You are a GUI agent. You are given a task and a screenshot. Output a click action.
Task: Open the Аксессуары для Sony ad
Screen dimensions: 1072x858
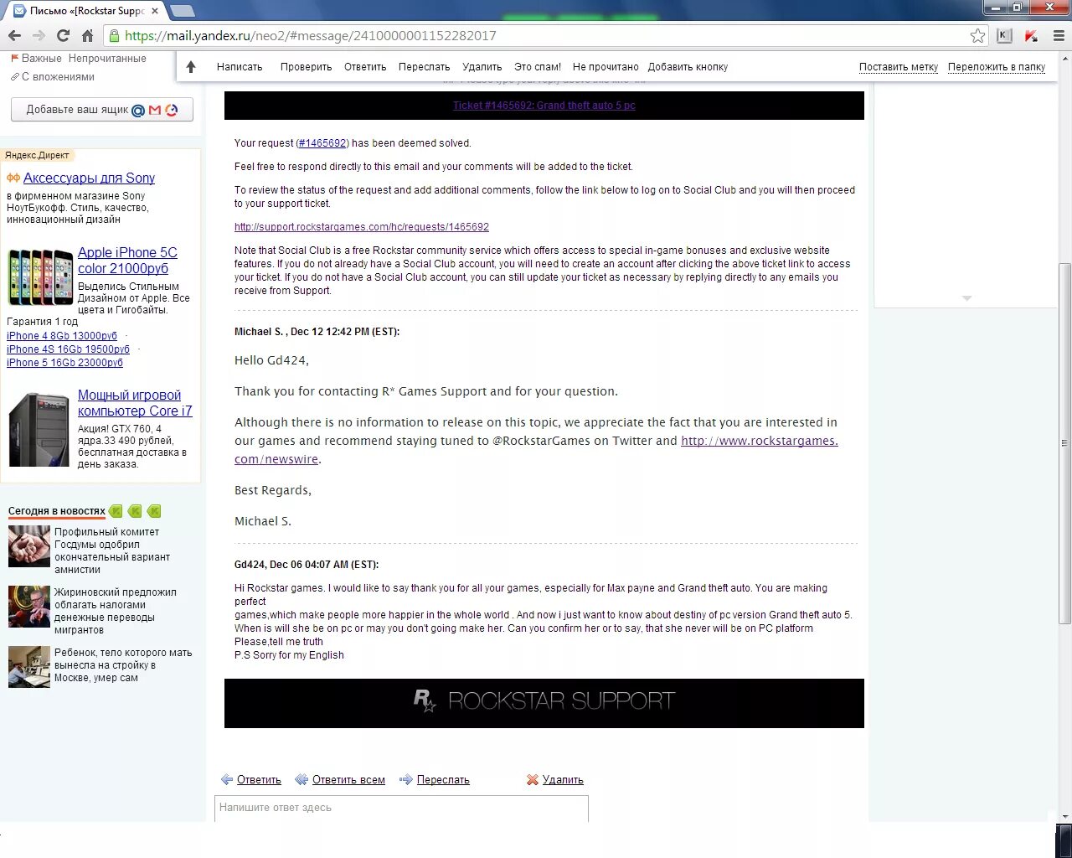(89, 178)
